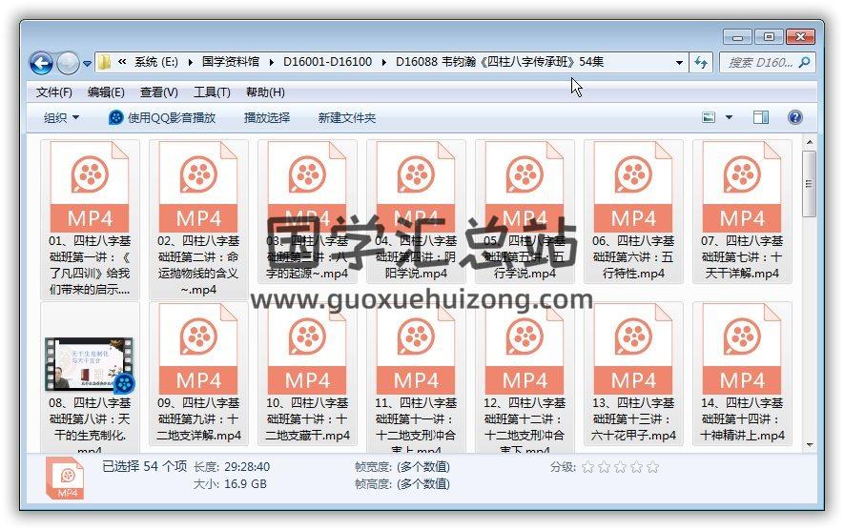
Task: Click the 新建文件夹 button
Action: pos(347,117)
